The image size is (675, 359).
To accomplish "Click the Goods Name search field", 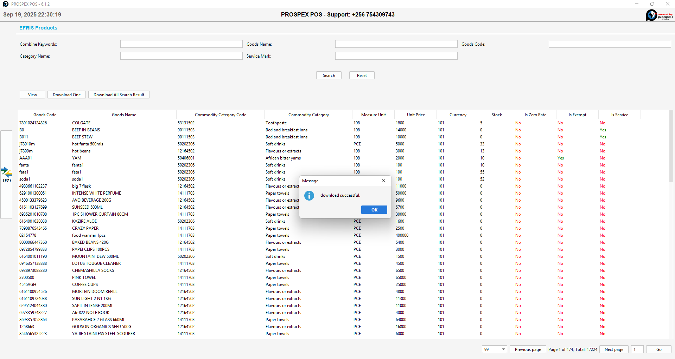I will pyautogui.click(x=396, y=44).
